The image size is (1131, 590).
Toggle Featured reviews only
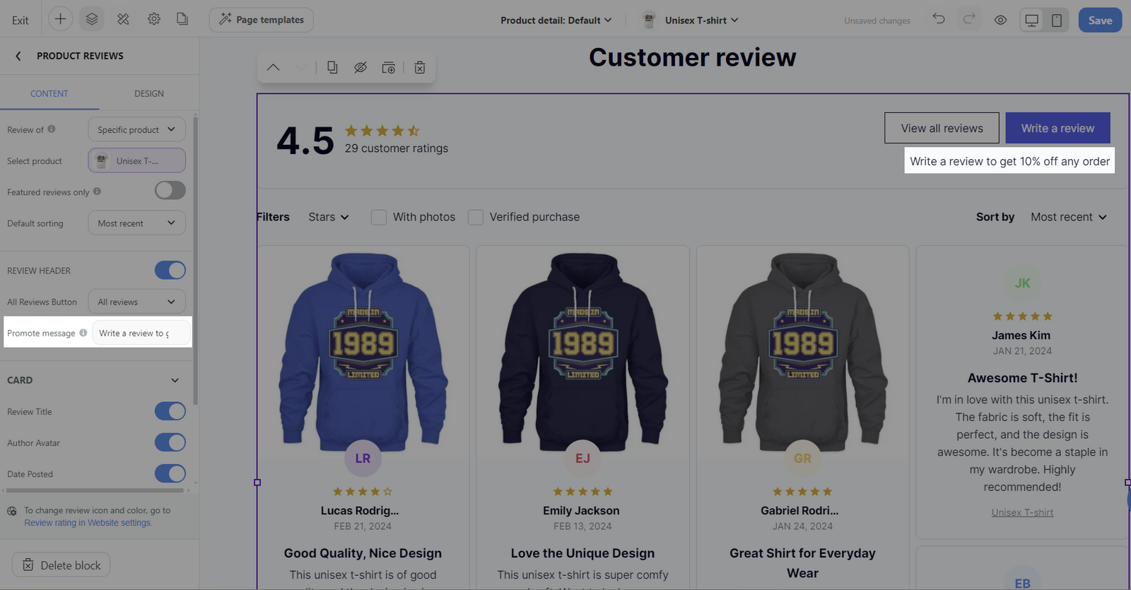170,191
